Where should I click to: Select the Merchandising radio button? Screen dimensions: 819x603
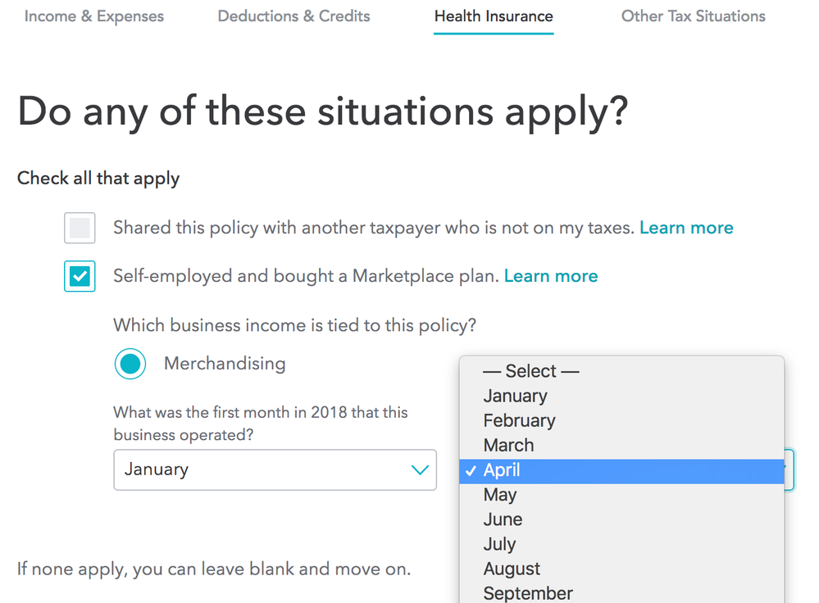pos(130,363)
